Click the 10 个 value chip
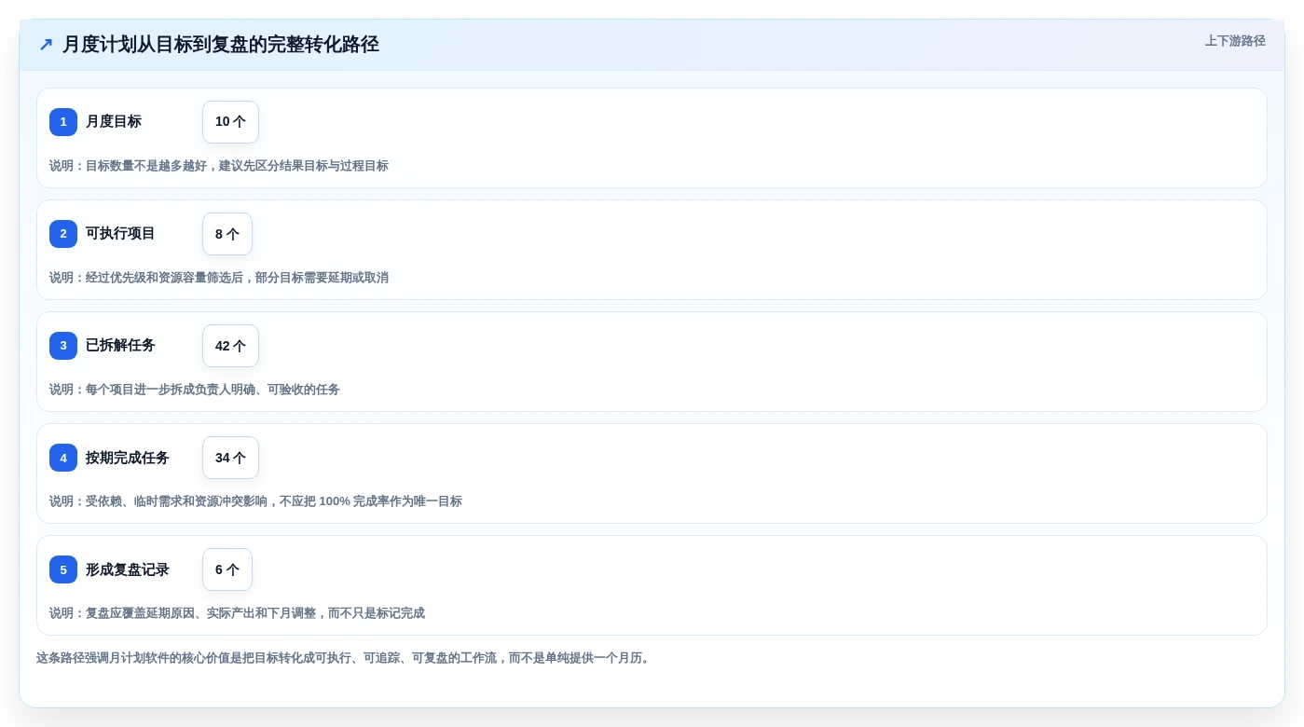 pos(230,122)
